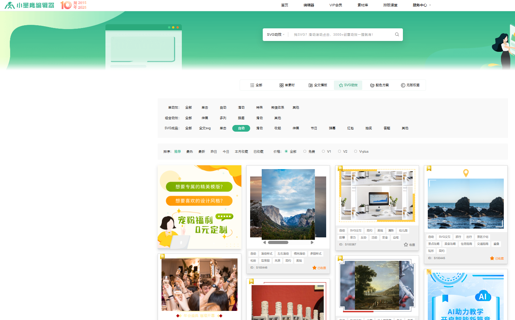Click right arrow under the mountain photo

(x=312, y=242)
